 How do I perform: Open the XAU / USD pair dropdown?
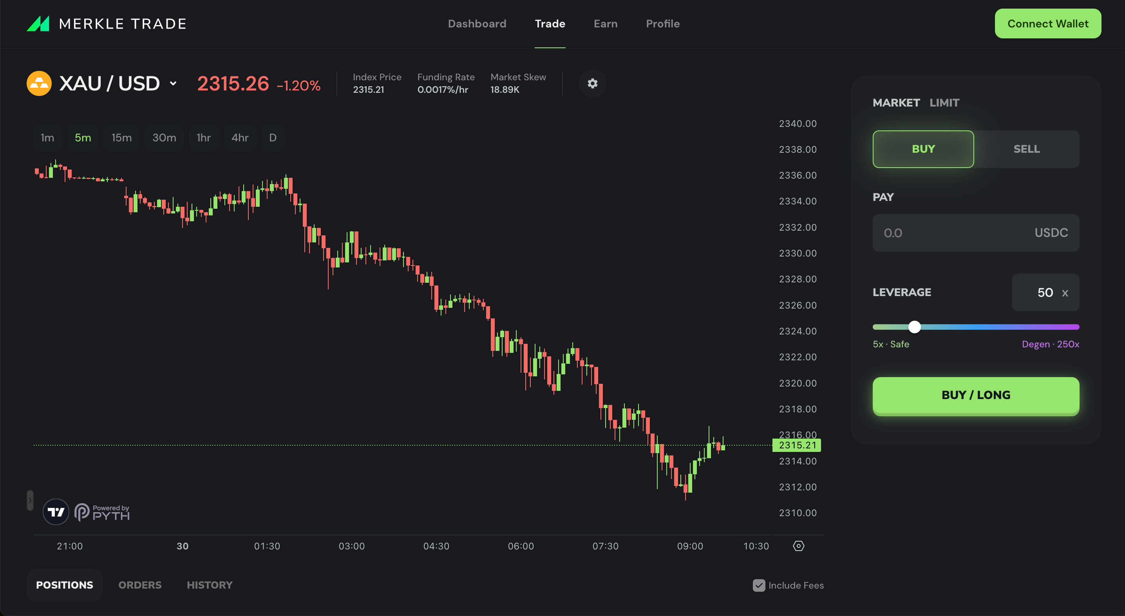pos(174,83)
